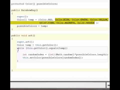The image size is (120, 90).
Task: Click the 'possibleColors = temp;' line
Action: click(32, 26)
